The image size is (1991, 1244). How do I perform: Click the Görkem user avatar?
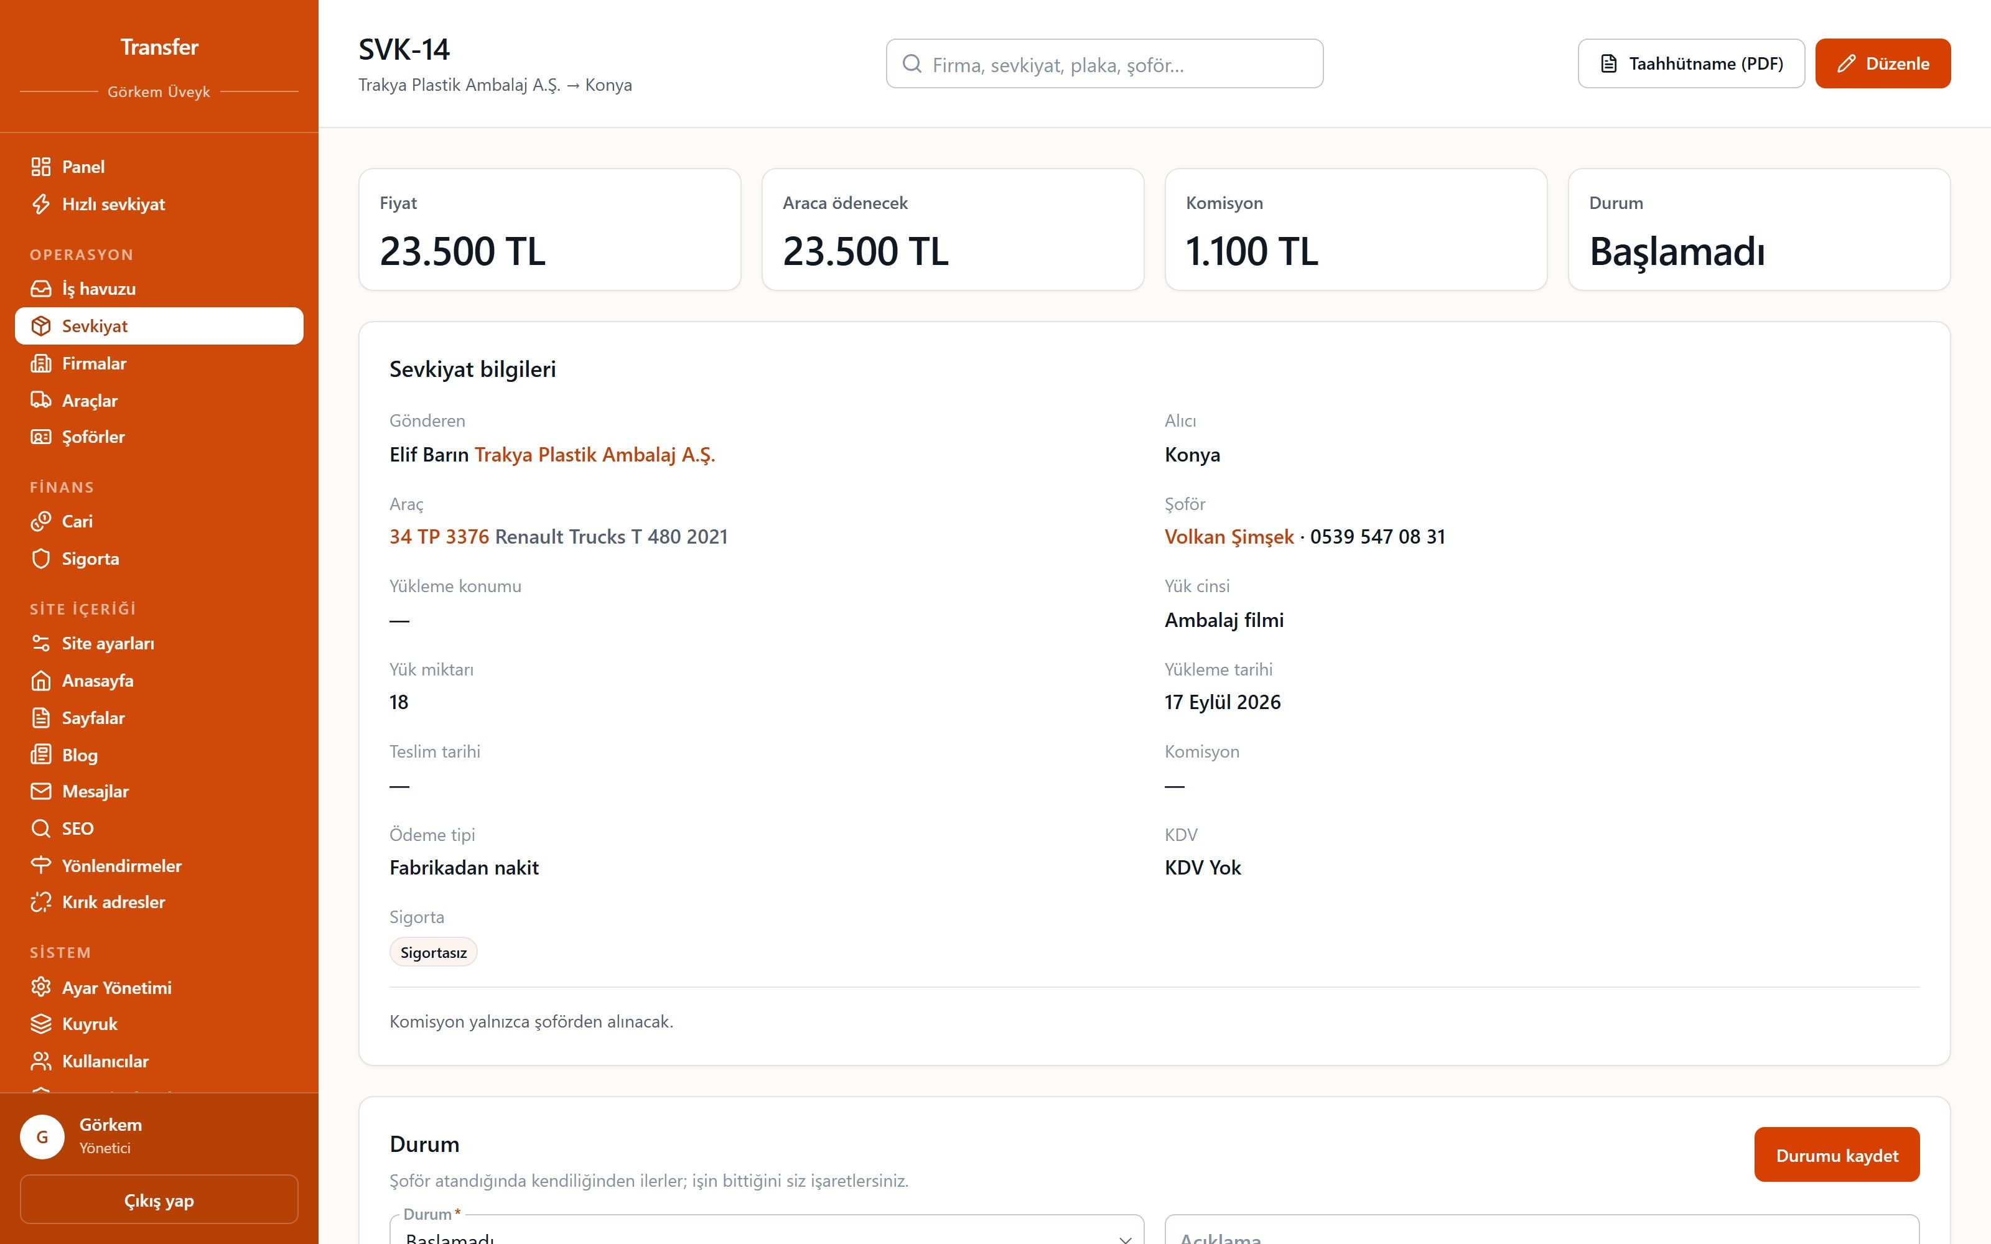click(x=42, y=1137)
